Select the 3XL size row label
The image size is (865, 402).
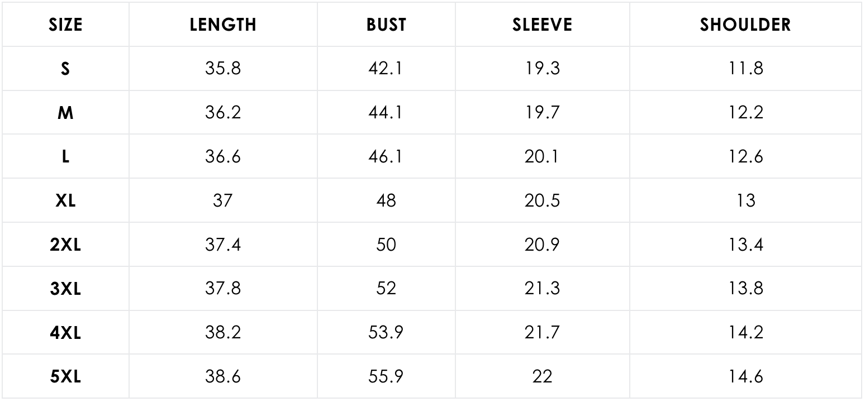click(65, 289)
